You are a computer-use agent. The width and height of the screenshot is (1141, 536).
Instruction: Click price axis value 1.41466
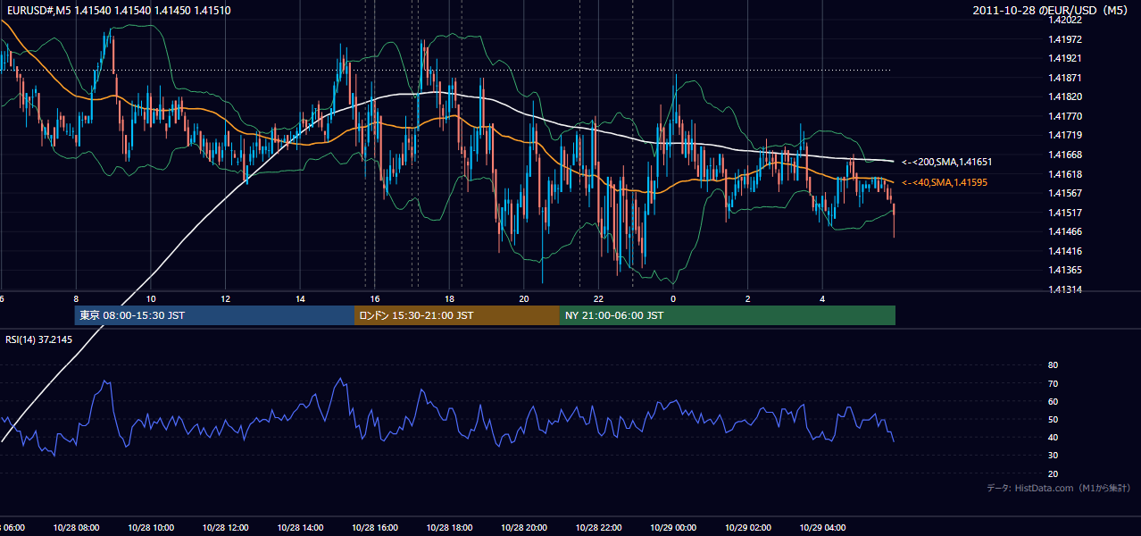[1066, 231]
